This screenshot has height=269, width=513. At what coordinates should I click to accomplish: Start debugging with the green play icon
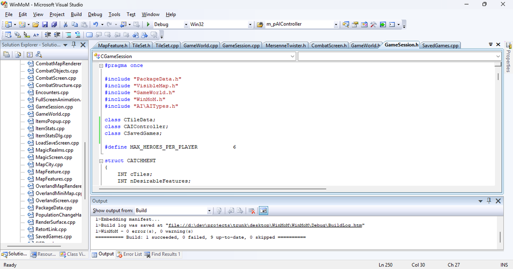point(148,25)
